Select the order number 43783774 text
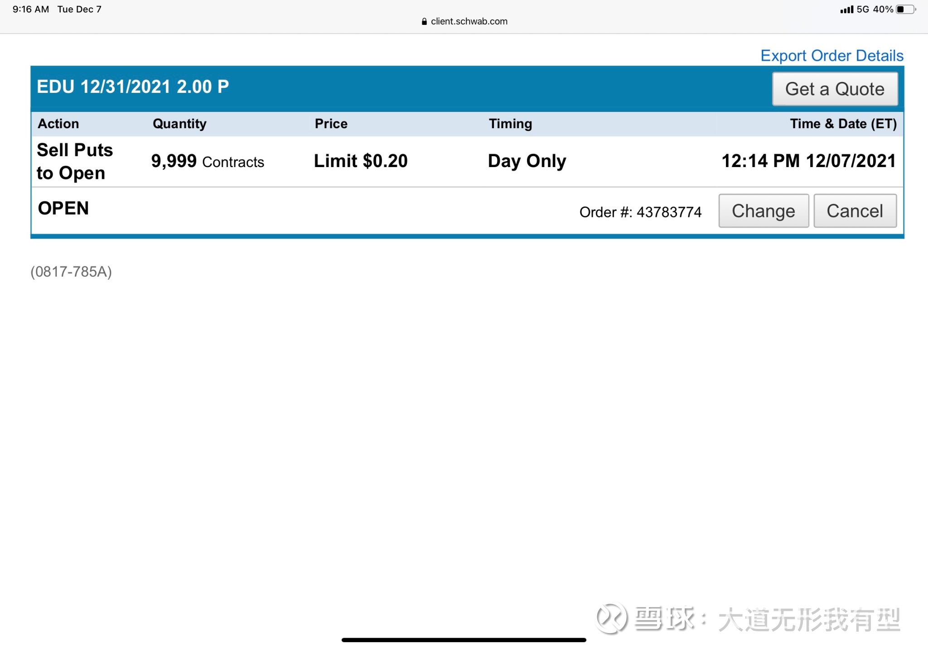The width and height of the screenshot is (928, 648). [x=668, y=212]
